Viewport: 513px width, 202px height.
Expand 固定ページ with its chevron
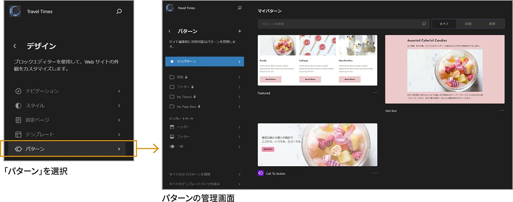pyautogui.click(x=119, y=120)
